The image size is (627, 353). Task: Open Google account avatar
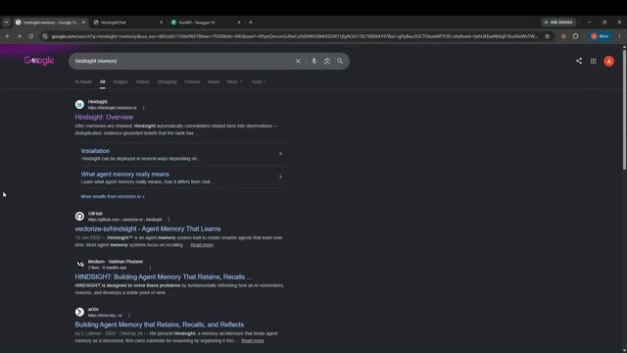608,61
